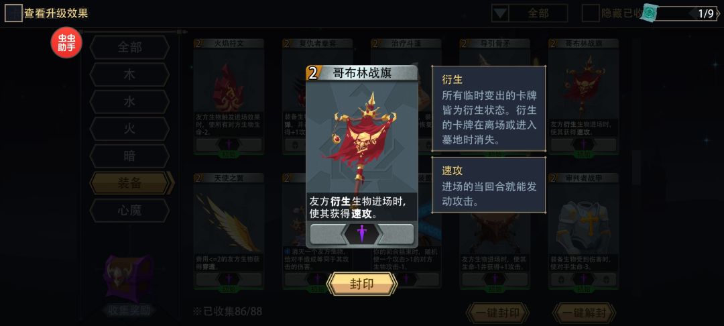Select the 审判者战甲 armor card

[584, 231]
